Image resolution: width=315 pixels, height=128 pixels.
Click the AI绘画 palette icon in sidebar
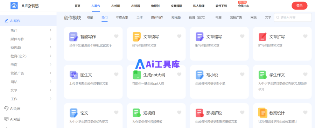pyautogui.click(x=6, y=108)
